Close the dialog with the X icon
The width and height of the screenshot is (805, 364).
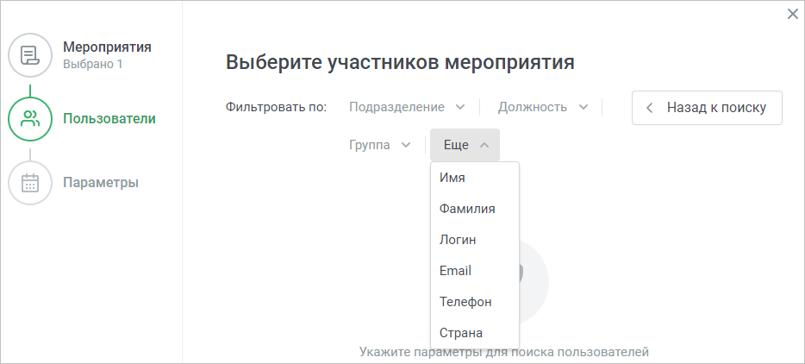(793, 14)
